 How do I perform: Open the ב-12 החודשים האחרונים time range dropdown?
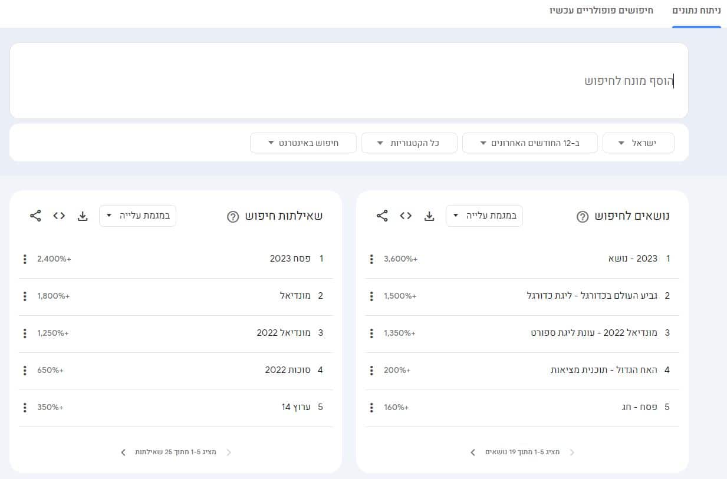pos(529,143)
